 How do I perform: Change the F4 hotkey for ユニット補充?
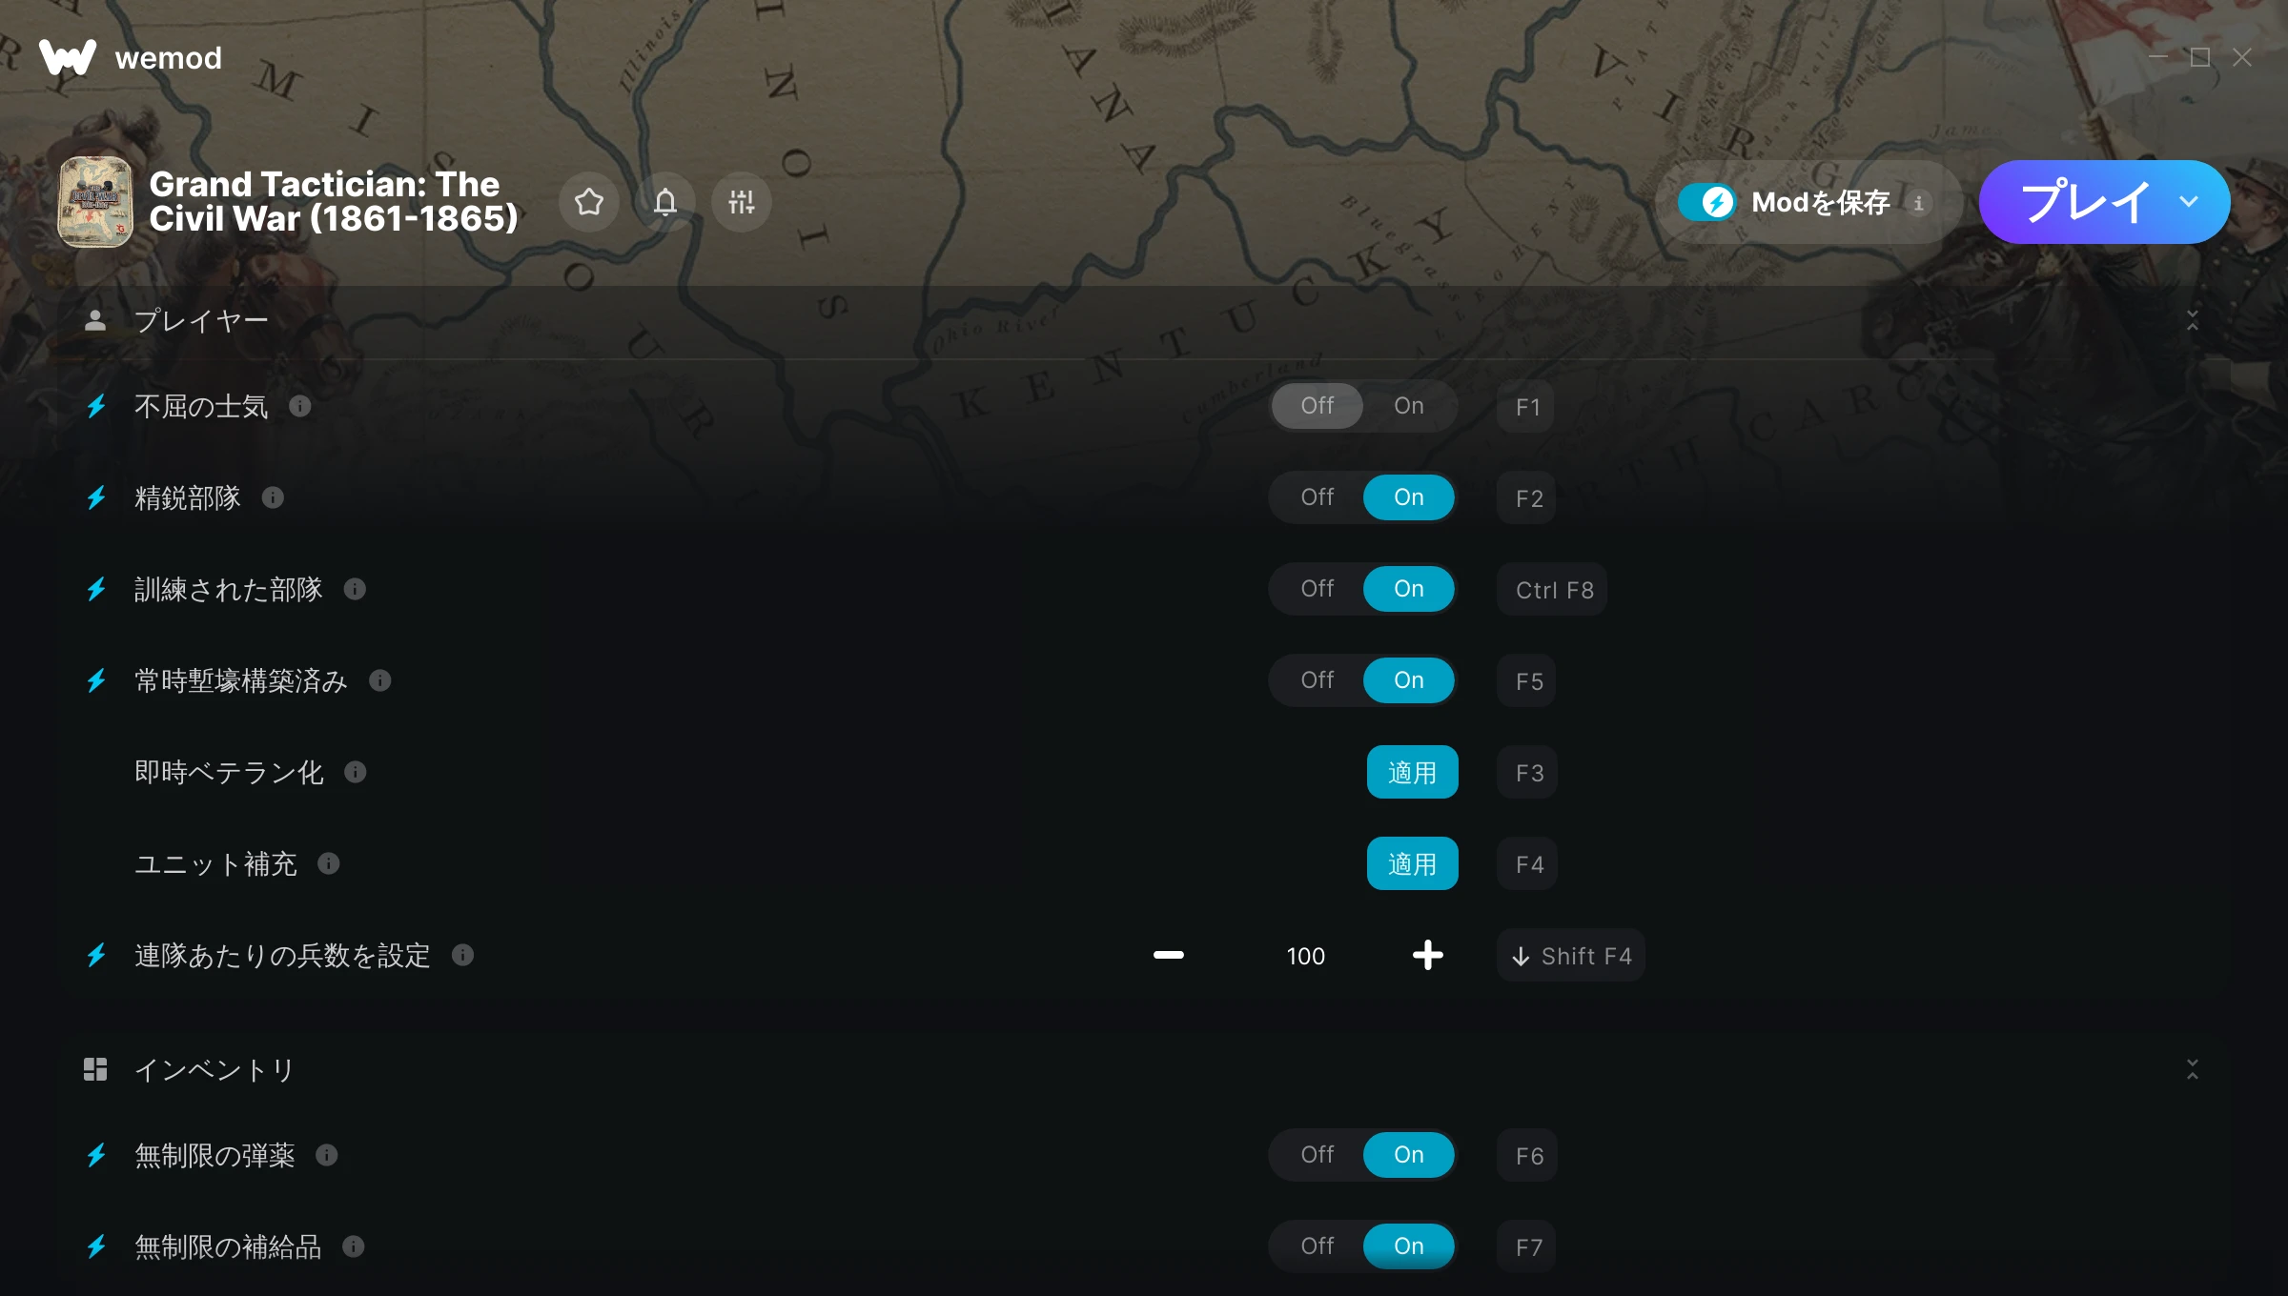point(1528,864)
